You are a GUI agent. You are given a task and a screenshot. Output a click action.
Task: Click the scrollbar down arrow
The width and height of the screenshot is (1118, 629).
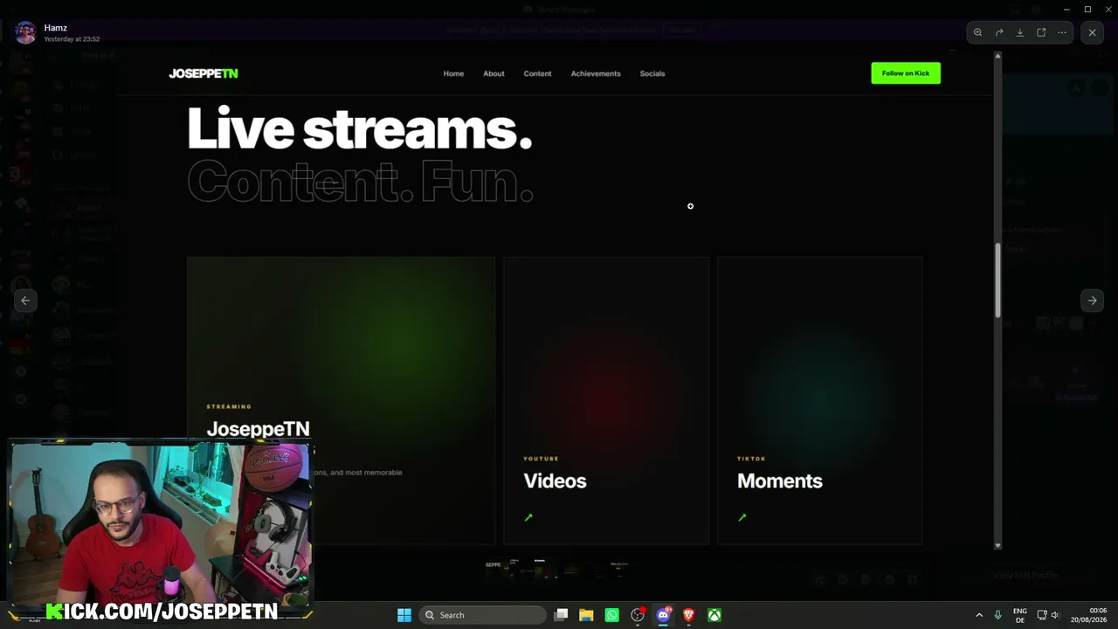pyautogui.click(x=997, y=545)
